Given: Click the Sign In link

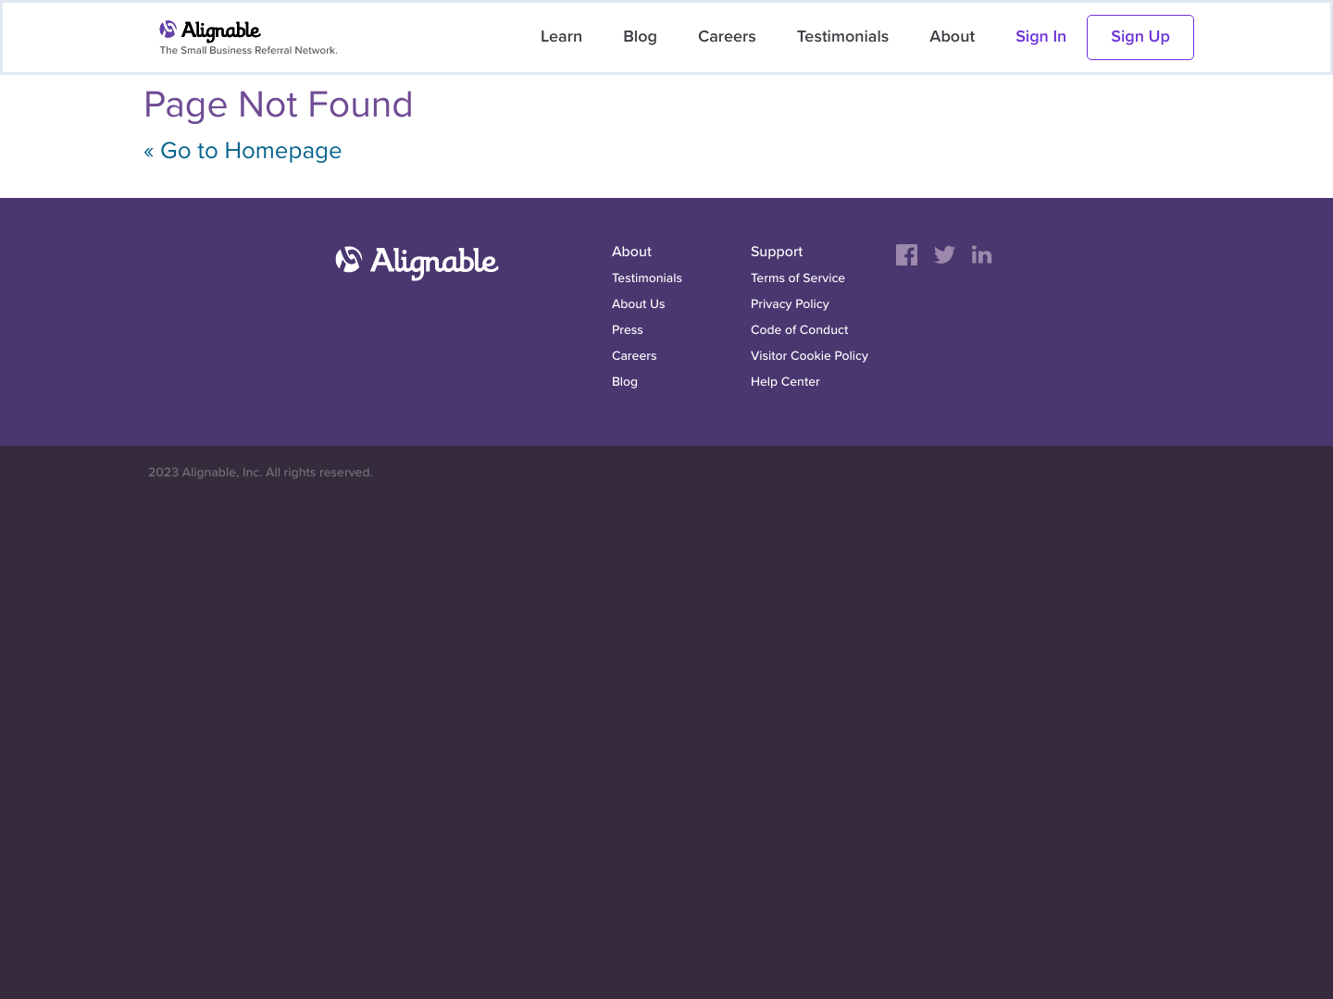Looking at the screenshot, I should [x=1040, y=37].
